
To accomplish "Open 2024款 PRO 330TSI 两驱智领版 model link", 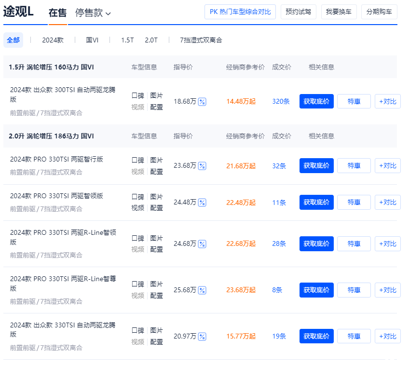I will click(56, 196).
